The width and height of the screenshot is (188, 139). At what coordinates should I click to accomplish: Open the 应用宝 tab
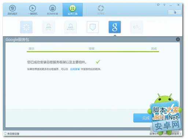click(101, 10)
